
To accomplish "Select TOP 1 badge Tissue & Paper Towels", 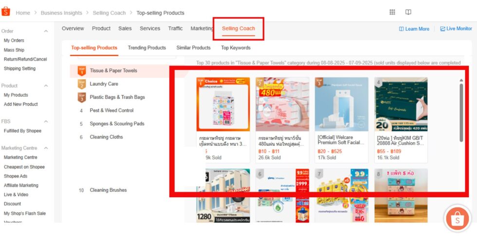I will pos(82,71).
